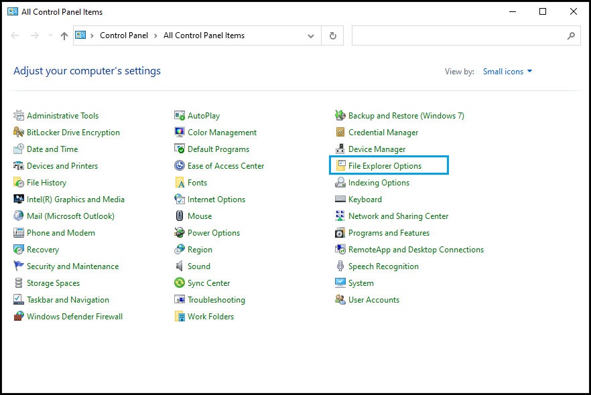Click the Control Panel icon in address bar
The image size is (591, 395).
pyautogui.click(x=80, y=35)
